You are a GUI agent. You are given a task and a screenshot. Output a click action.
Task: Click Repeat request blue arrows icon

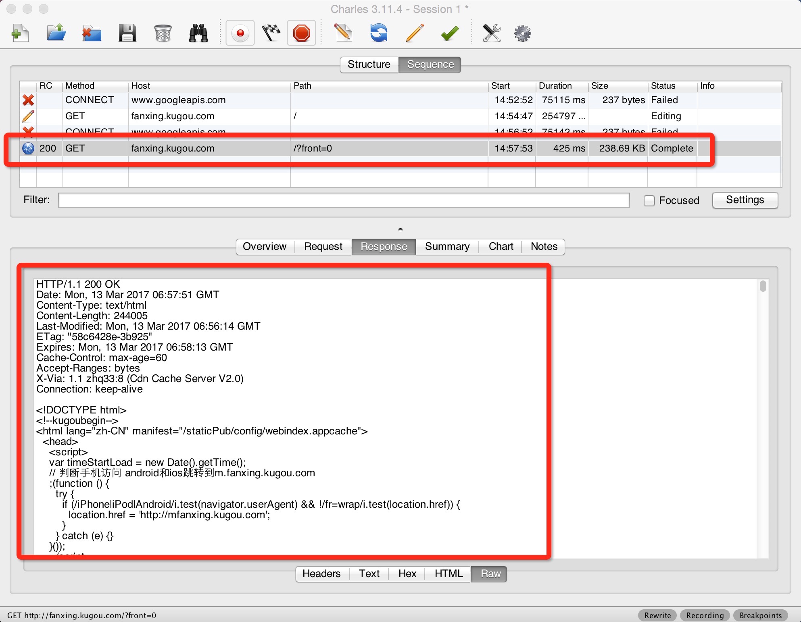(x=378, y=33)
